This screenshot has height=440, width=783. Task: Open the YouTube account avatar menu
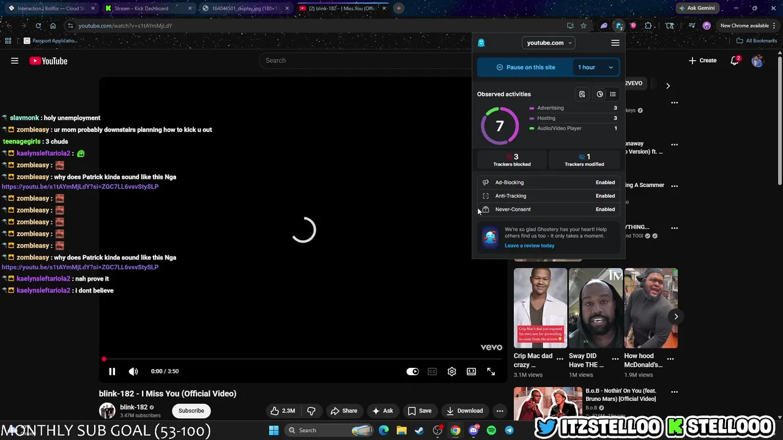[758, 61]
